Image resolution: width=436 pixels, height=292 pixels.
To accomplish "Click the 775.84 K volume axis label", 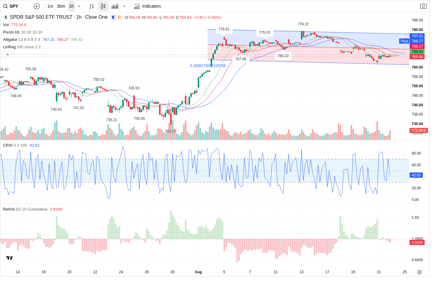I will (419, 131).
